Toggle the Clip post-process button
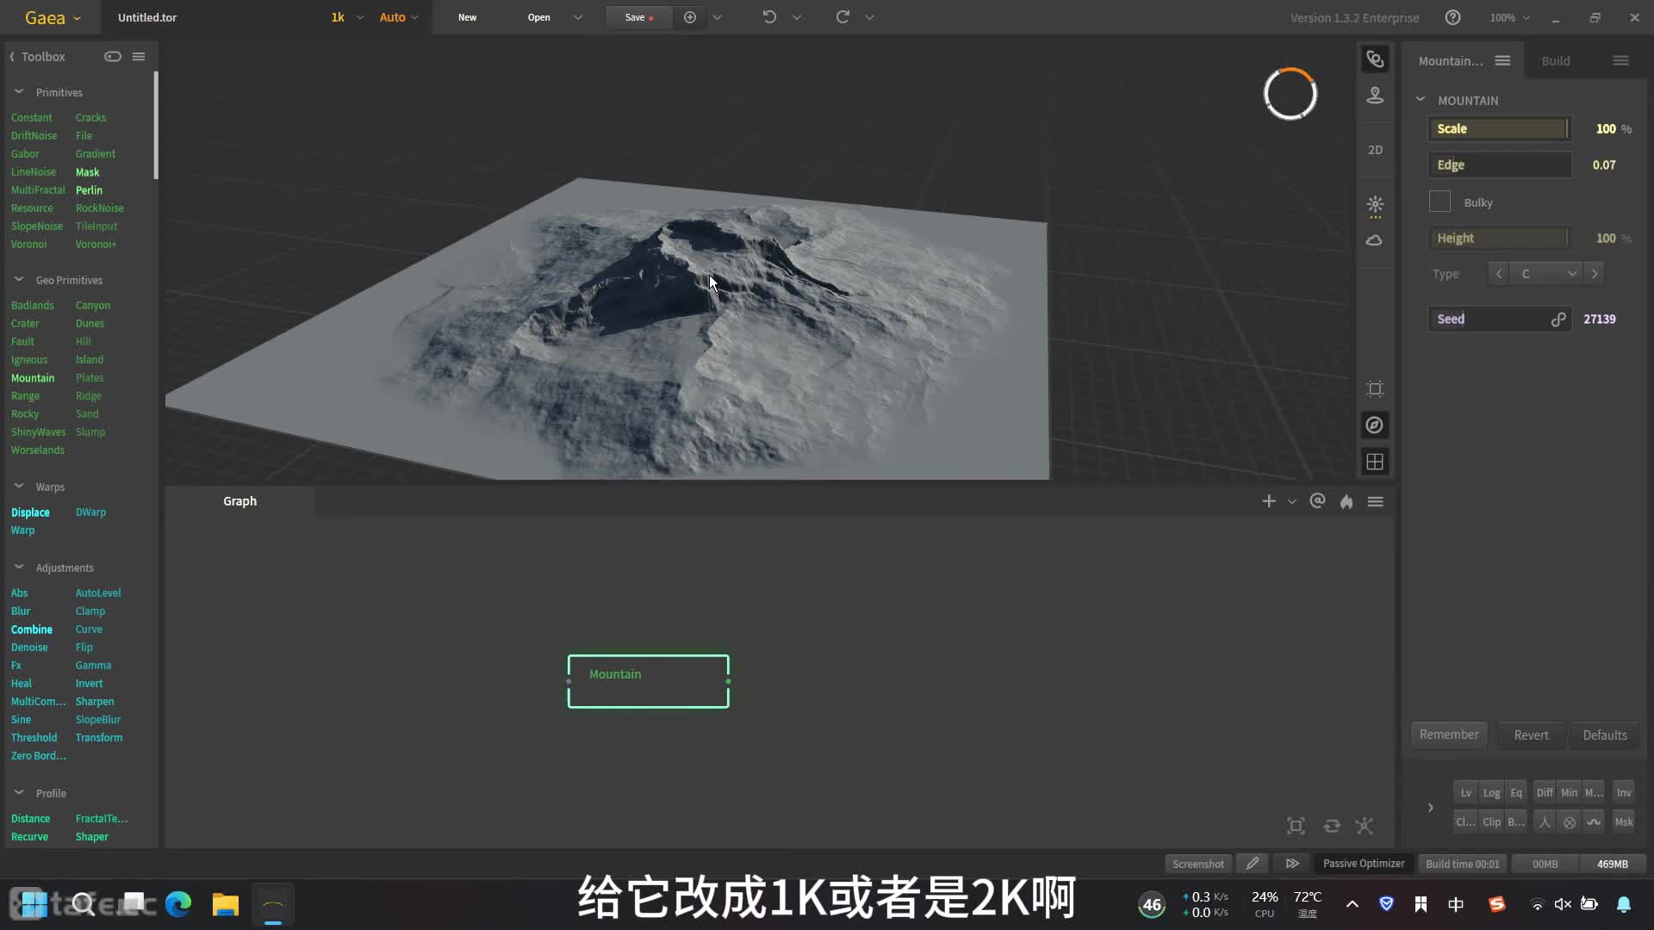Image resolution: width=1654 pixels, height=930 pixels. 1491,821
